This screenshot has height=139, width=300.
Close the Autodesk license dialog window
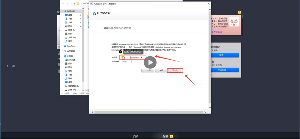click(209, 4)
